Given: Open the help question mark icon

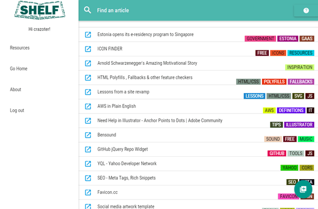Looking at the screenshot, I should pos(306,10).
